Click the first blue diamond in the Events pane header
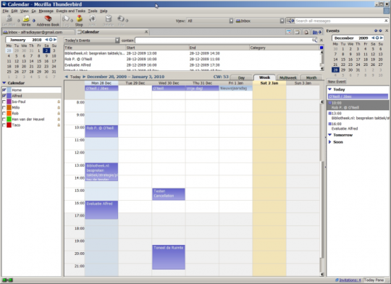The width and height of the screenshot is (391, 284). pyautogui.click(x=376, y=30)
